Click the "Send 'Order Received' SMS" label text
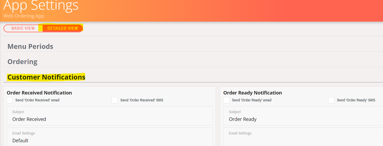 click(142, 100)
